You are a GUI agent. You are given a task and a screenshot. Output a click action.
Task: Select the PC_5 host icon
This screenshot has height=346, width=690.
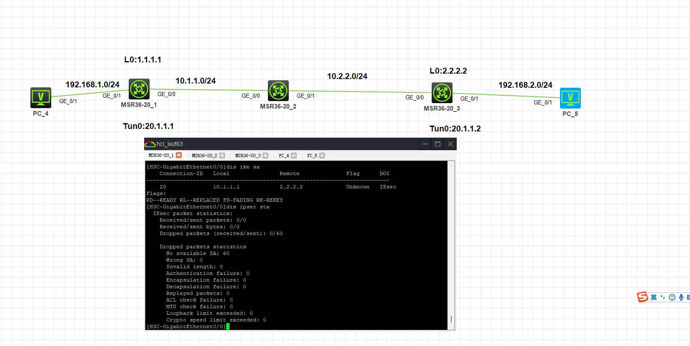pos(570,98)
